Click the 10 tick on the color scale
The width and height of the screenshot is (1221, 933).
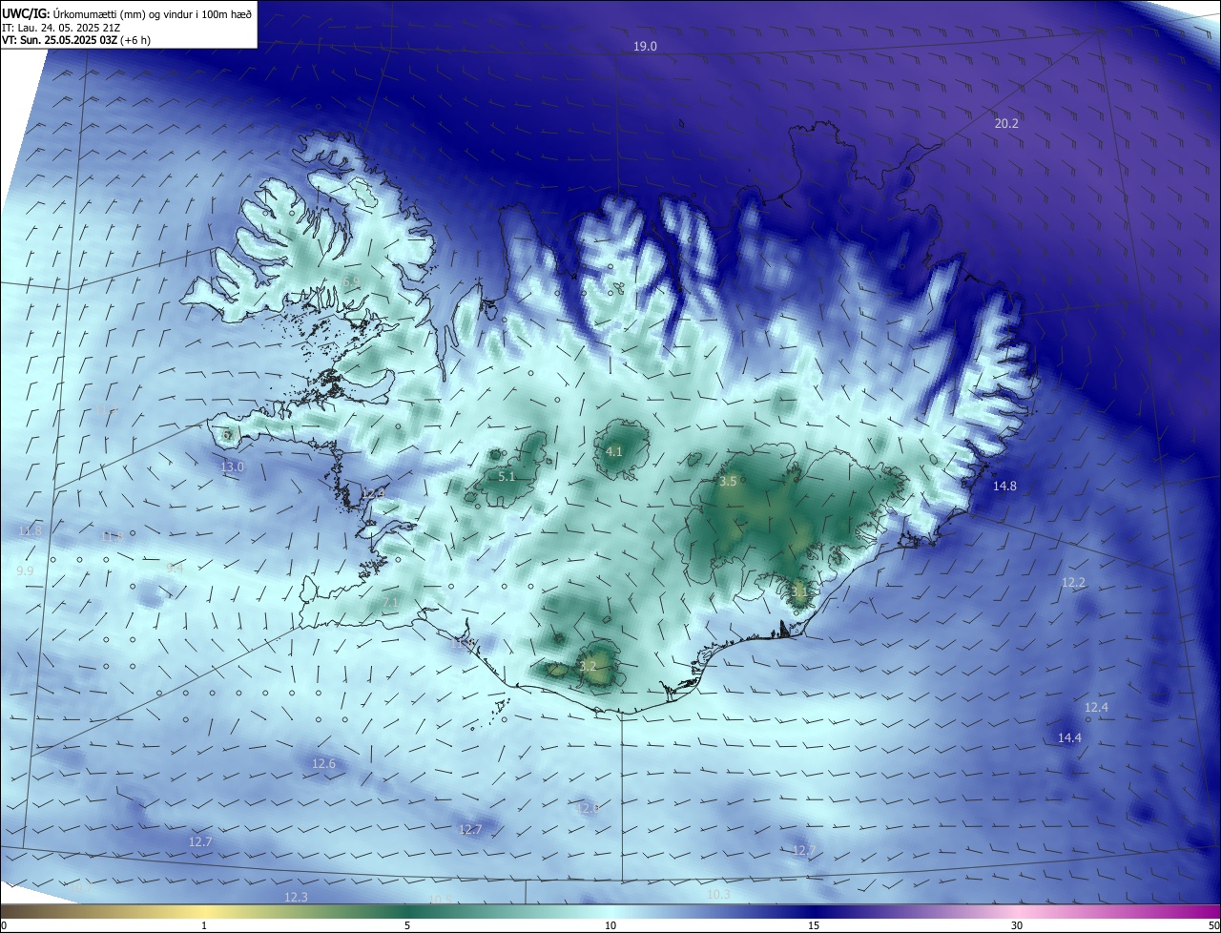pos(610,926)
